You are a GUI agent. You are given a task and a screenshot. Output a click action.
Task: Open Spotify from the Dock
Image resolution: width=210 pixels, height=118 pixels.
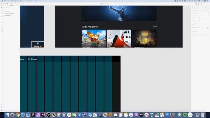[185, 115]
